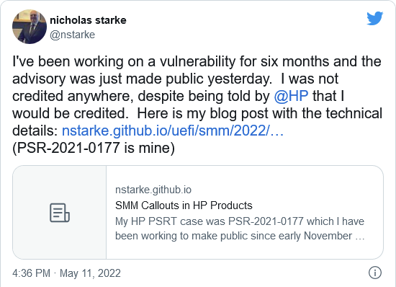The image size is (396, 287).
Task: Click the (PSR-2021-0177 is mine) text line
Action: pyautogui.click(x=94, y=148)
